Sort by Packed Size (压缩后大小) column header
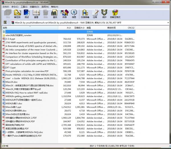Viewport: 171px width, 149px height. pos(79,28)
